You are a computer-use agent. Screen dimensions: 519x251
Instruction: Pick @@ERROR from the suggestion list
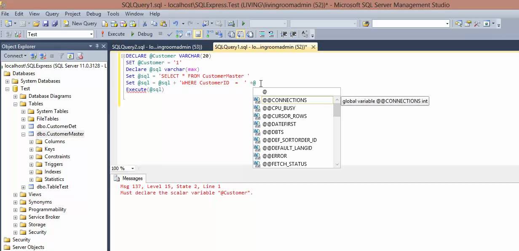pyautogui.click(x=293, y=156)
